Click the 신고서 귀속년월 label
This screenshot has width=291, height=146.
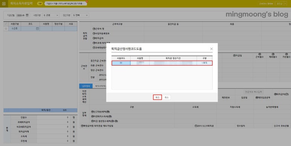tap(281, 126)
